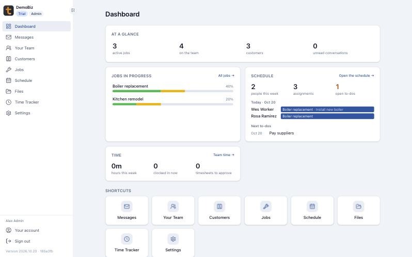Open Time Tracker from the sidebar

(37, 102)
